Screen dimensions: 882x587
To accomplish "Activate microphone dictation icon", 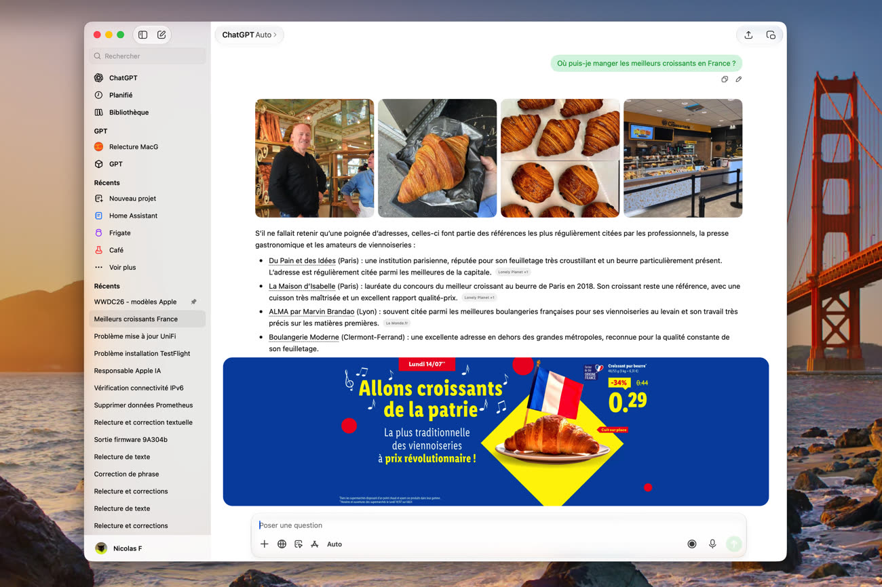I will tap(712, 544).
